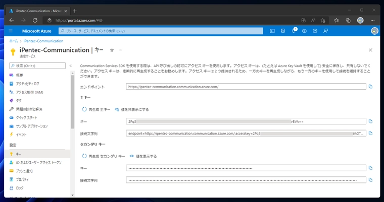Open the directory and subscription filter icon
Screen dimensions: 384x202
click(x=283, y=31)
